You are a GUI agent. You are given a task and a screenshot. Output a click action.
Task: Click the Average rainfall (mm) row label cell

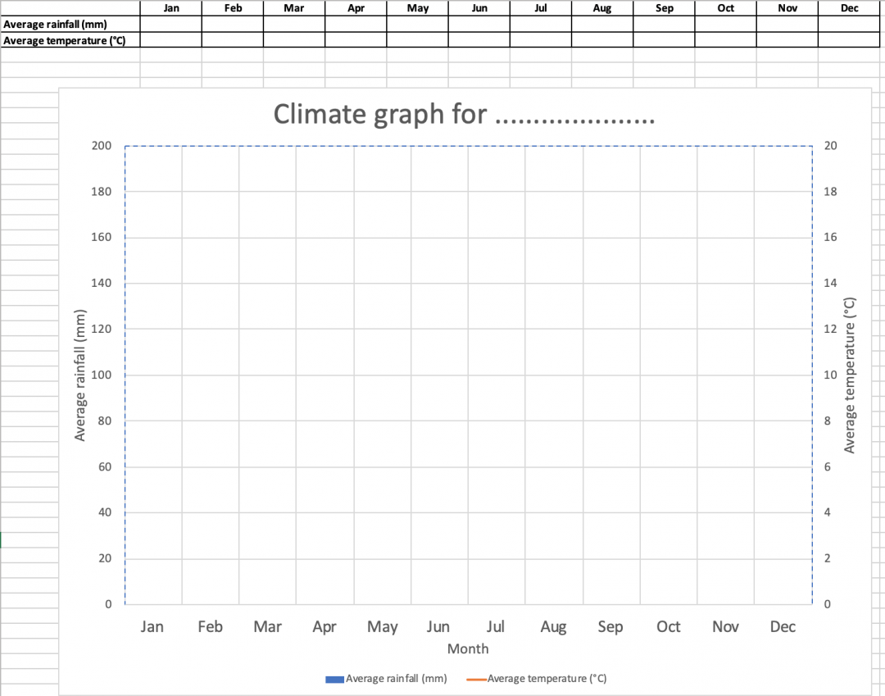[70, 24]
